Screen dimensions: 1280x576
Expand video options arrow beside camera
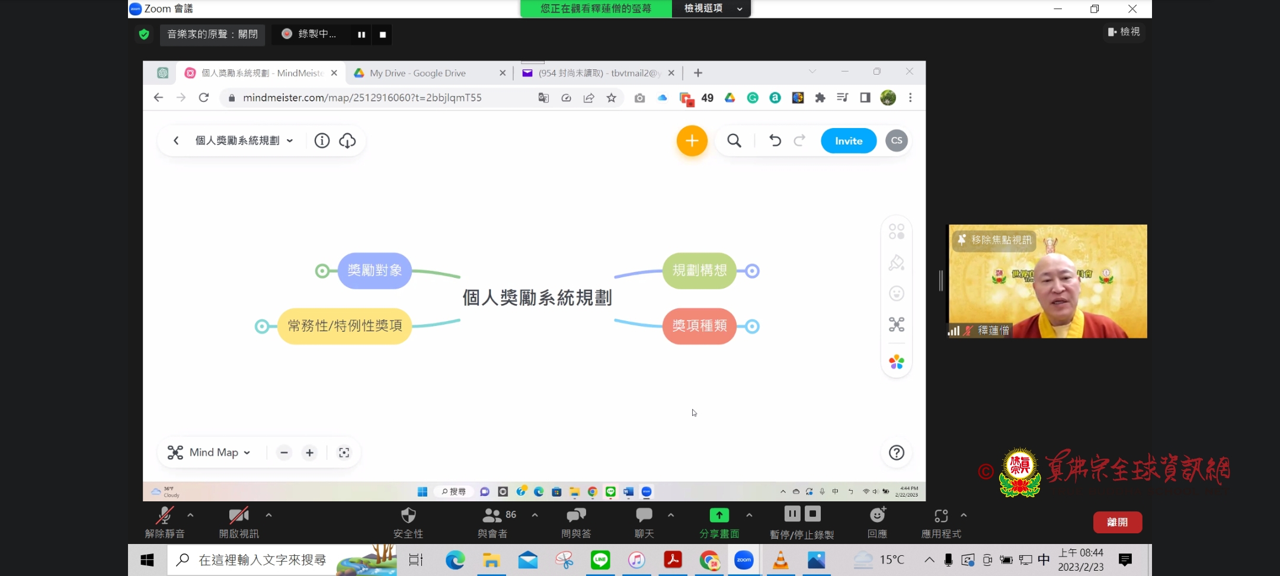[x=268, y=515]
